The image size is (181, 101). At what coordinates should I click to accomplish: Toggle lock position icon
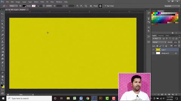point(163,46)
